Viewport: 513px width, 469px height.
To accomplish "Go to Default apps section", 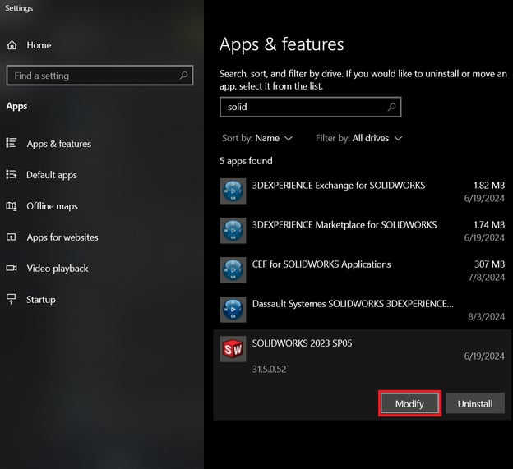I will [51, 175].
